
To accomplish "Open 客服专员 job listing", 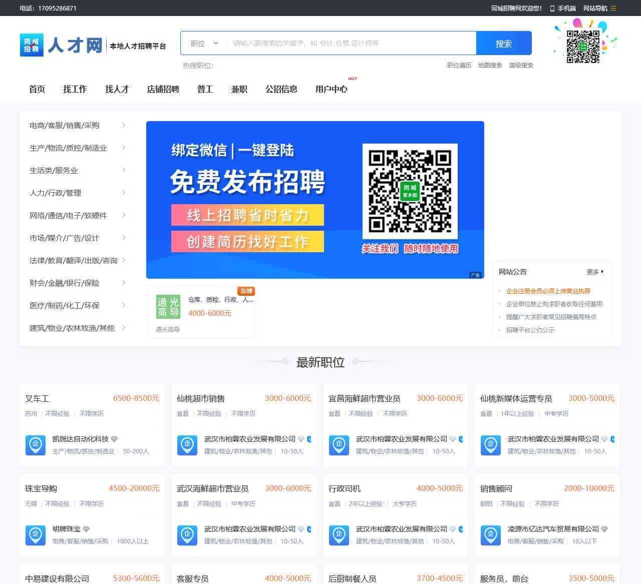I will point(193,578).
